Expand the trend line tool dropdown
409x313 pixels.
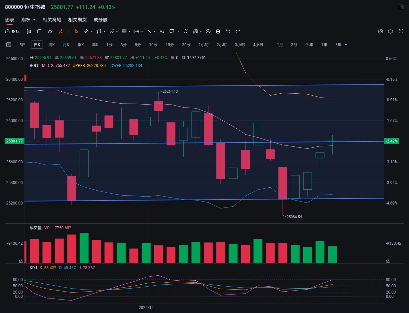coord(92,31)
